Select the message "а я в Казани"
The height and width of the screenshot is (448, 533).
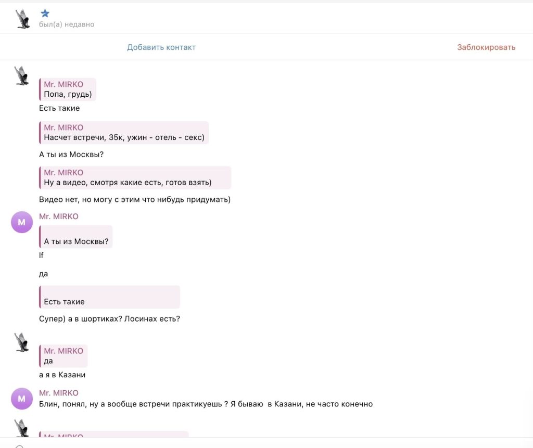62,375
